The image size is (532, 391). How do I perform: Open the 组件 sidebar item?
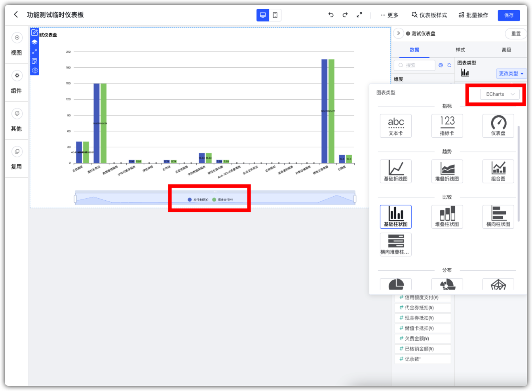pos(16,82)
